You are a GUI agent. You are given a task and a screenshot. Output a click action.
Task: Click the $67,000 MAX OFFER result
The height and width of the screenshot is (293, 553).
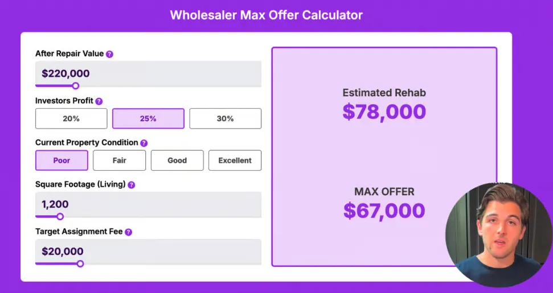[384, 211]
